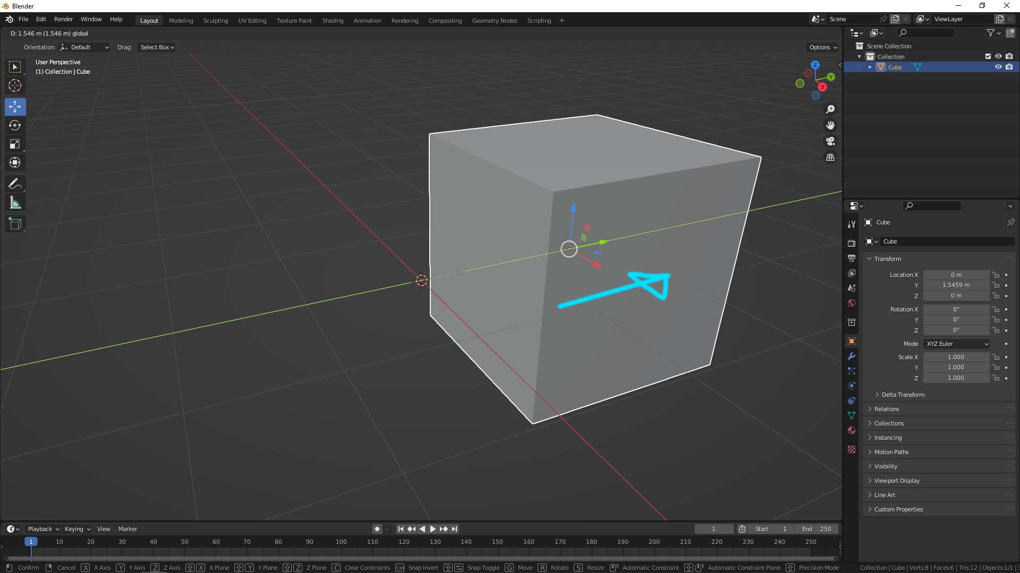The image size is (1020, 573).
Task: Click Confirm button in status bar
Action: 28,567
